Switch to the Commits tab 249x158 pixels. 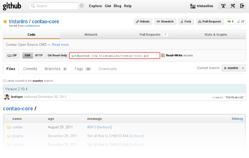(x=30, y=69)
